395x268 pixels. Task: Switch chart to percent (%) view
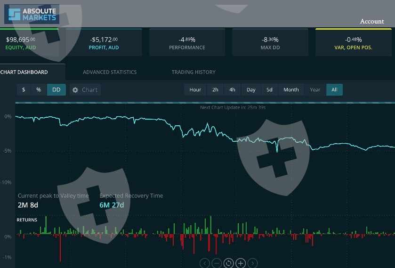point(39,90)
